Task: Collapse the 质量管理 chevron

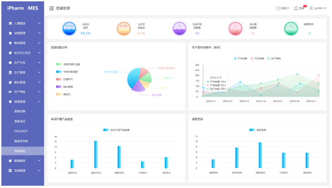Action: (39, 102)
